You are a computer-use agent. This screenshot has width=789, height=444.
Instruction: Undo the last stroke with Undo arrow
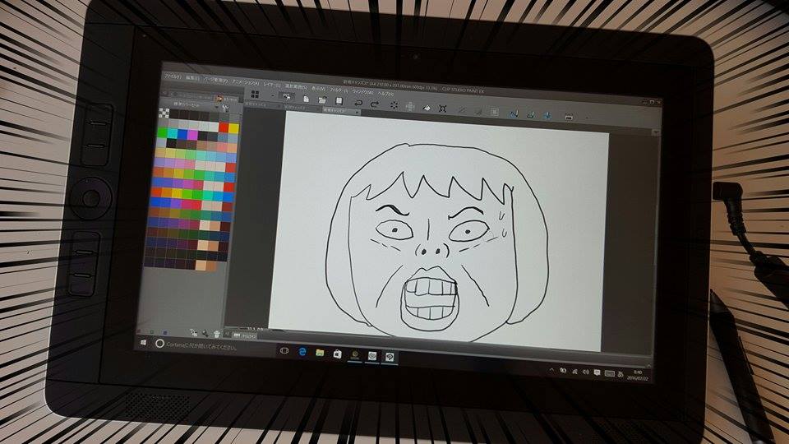[x=358, y=103]
